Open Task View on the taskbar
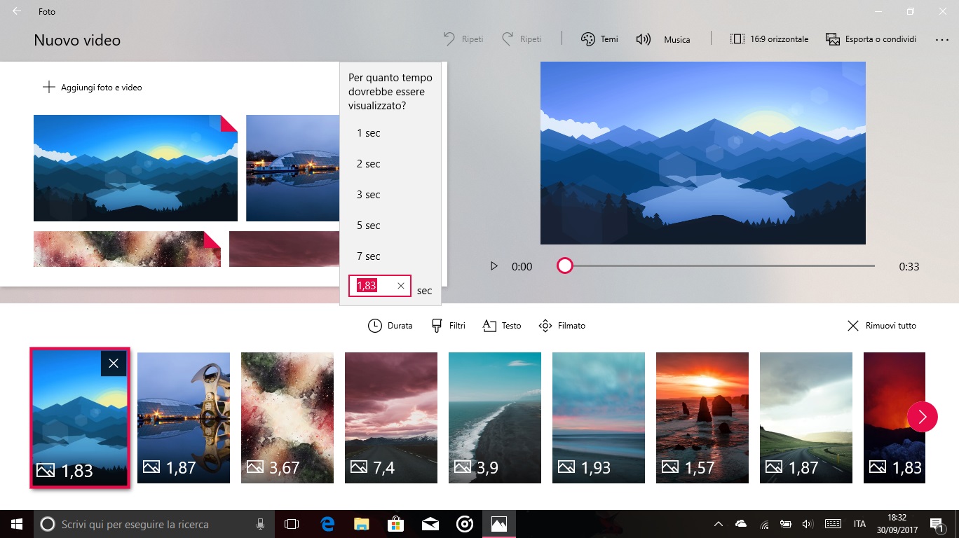959x538 pixels. point(292,524)
